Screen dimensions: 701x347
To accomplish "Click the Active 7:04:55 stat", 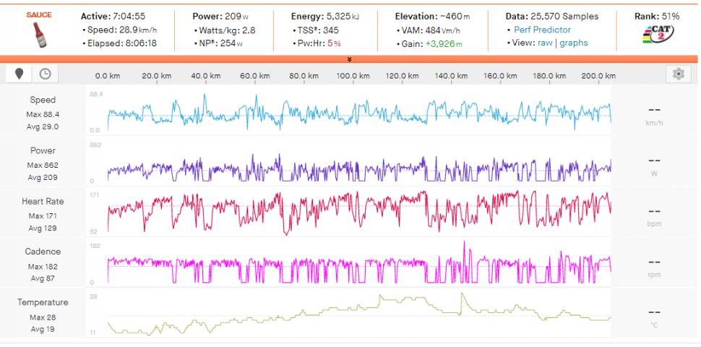I will point(113,17).
